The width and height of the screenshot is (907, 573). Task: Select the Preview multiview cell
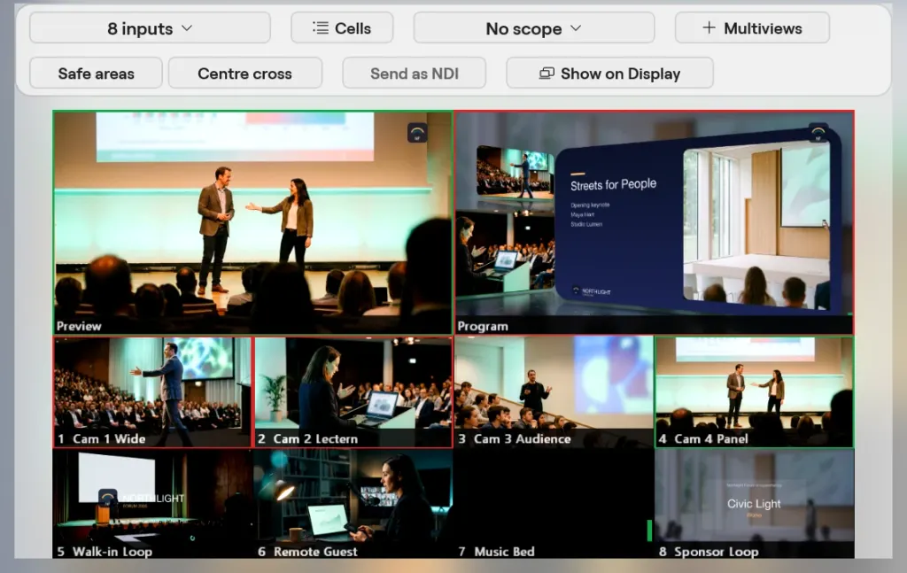pyautogui.click(x=252, y=222)
